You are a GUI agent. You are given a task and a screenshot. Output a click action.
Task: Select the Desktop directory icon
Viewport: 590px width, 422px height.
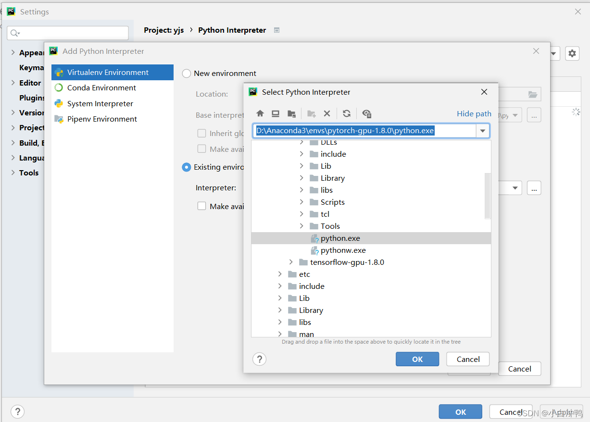[x=275, y=113]
